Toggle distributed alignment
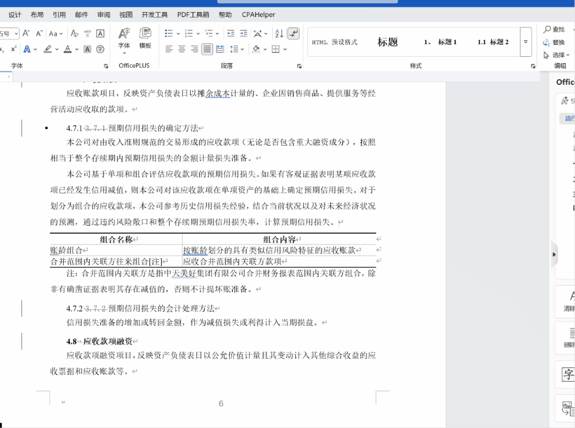The width and height of the screenshot is (575, 428). click(220, 49)
